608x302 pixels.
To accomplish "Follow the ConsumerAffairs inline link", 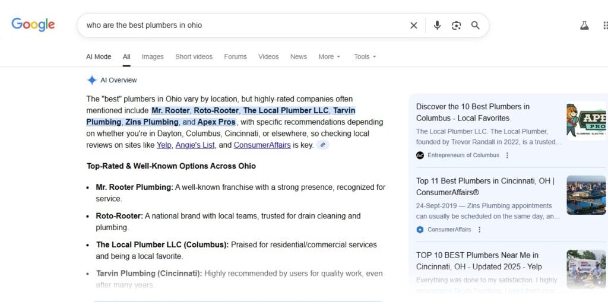I will (262, 145).
